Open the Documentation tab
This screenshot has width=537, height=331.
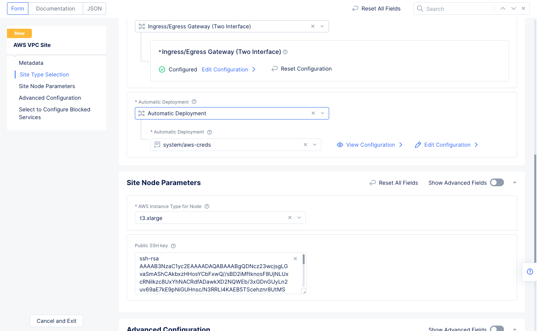(x=55, y=8)
